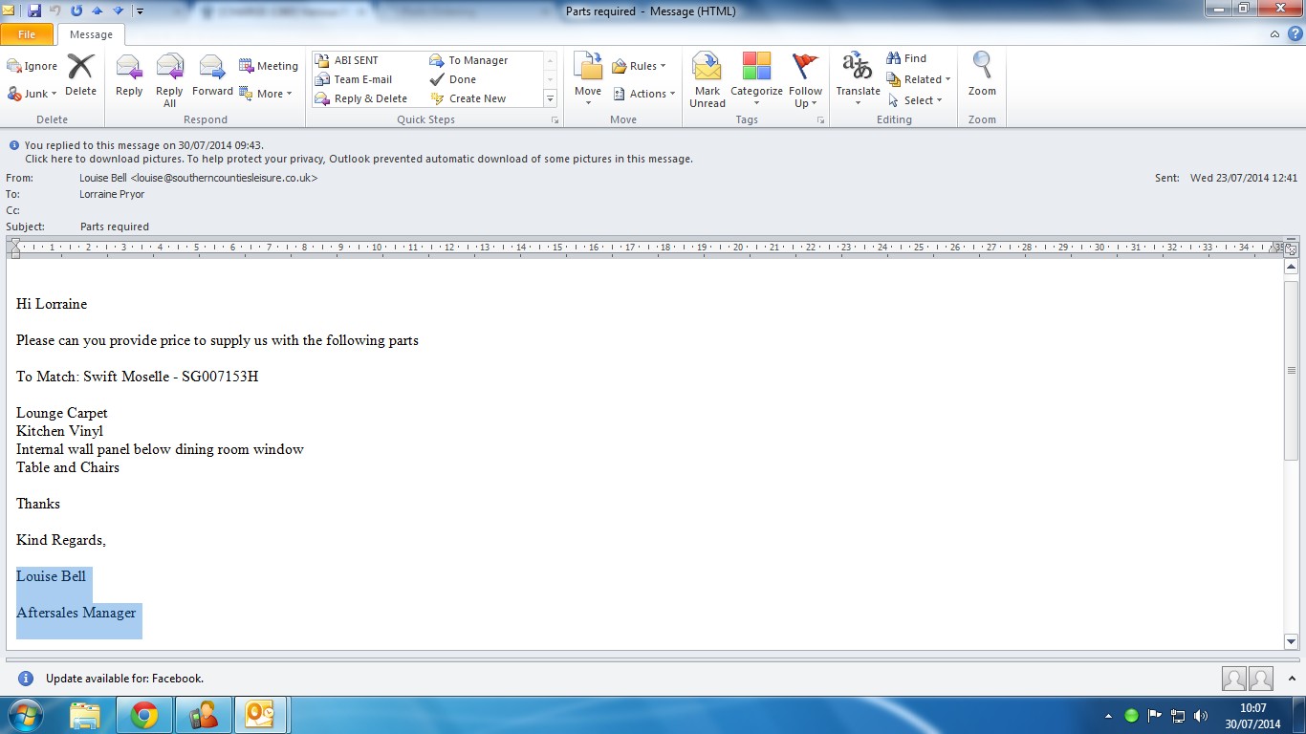Viewport: 1306px width, 734px height.
Task: Minimize the ribbon with the caret icon
Action: click(1274, 34)
